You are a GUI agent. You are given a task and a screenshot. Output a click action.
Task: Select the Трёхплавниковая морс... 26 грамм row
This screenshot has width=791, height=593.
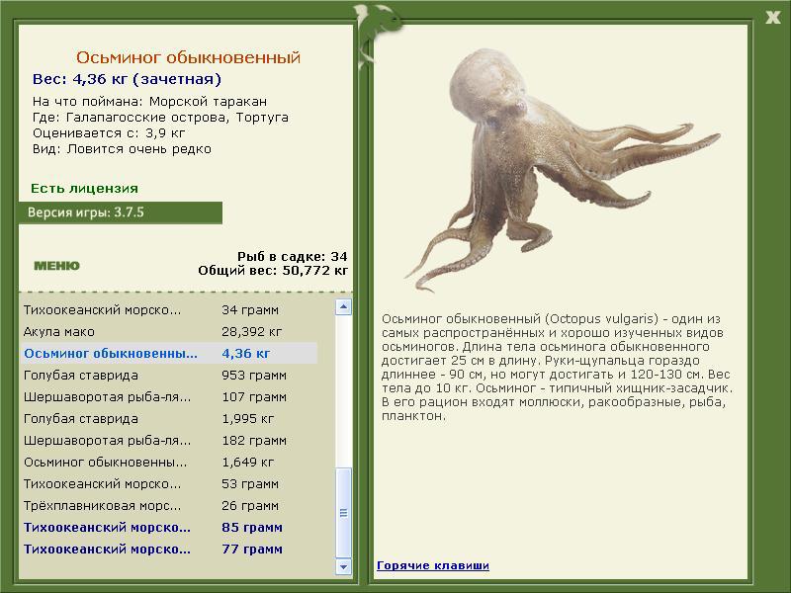point(169,505)
